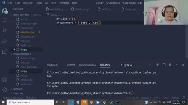Click Spaces: 2 indentation setting
Image resolution: width=188 pixels, height=105 pixels.
pyautogui.click(x=146, y=98)
